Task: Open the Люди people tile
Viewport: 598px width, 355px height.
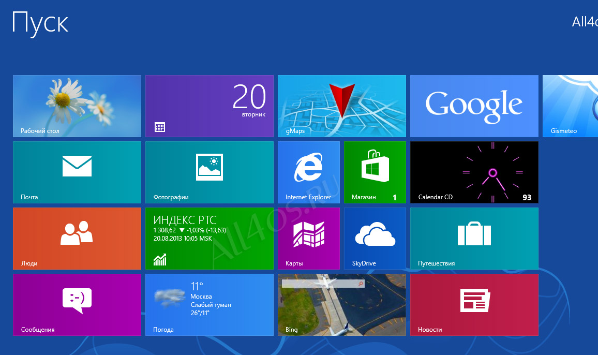Action: coord(77,239)
